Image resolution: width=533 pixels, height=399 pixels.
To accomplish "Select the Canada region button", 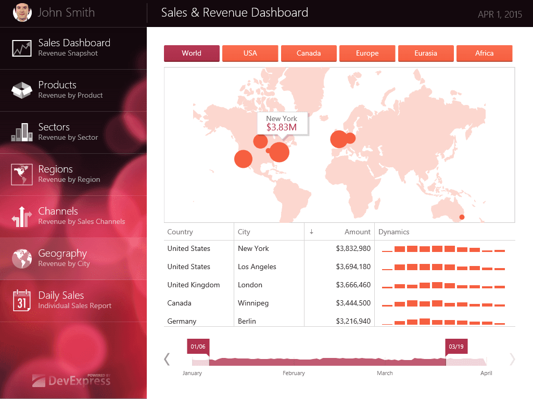I will [x=309, y=54].
